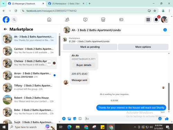Open the Friends icon
Viewport: 173px width, 130px height.
67,19
